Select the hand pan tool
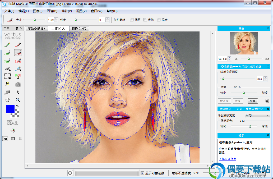Screen dimensions: 273x179 [x=7, y=100]
